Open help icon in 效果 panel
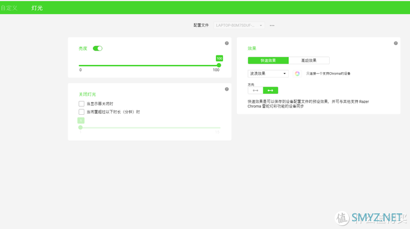Screen dimensions: 410x229 [x=396, y=43]
